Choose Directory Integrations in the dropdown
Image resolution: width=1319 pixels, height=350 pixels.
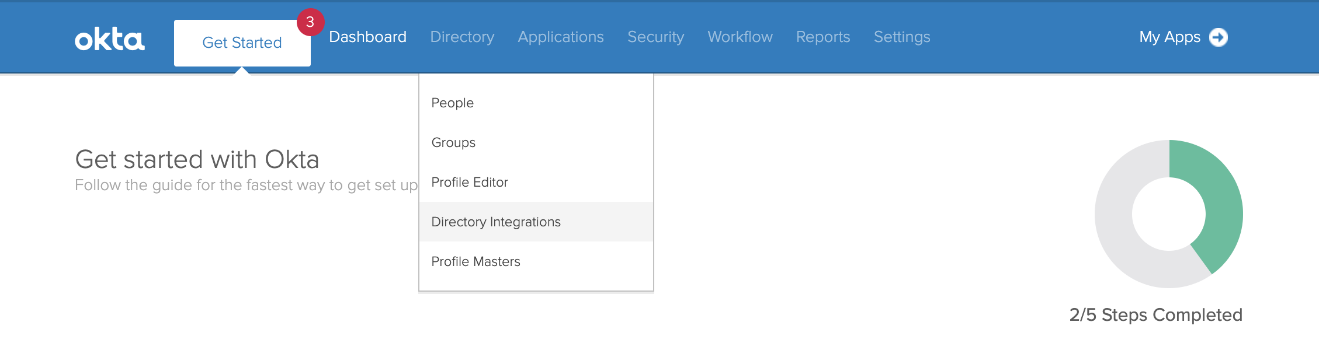[x=536, y=222]
